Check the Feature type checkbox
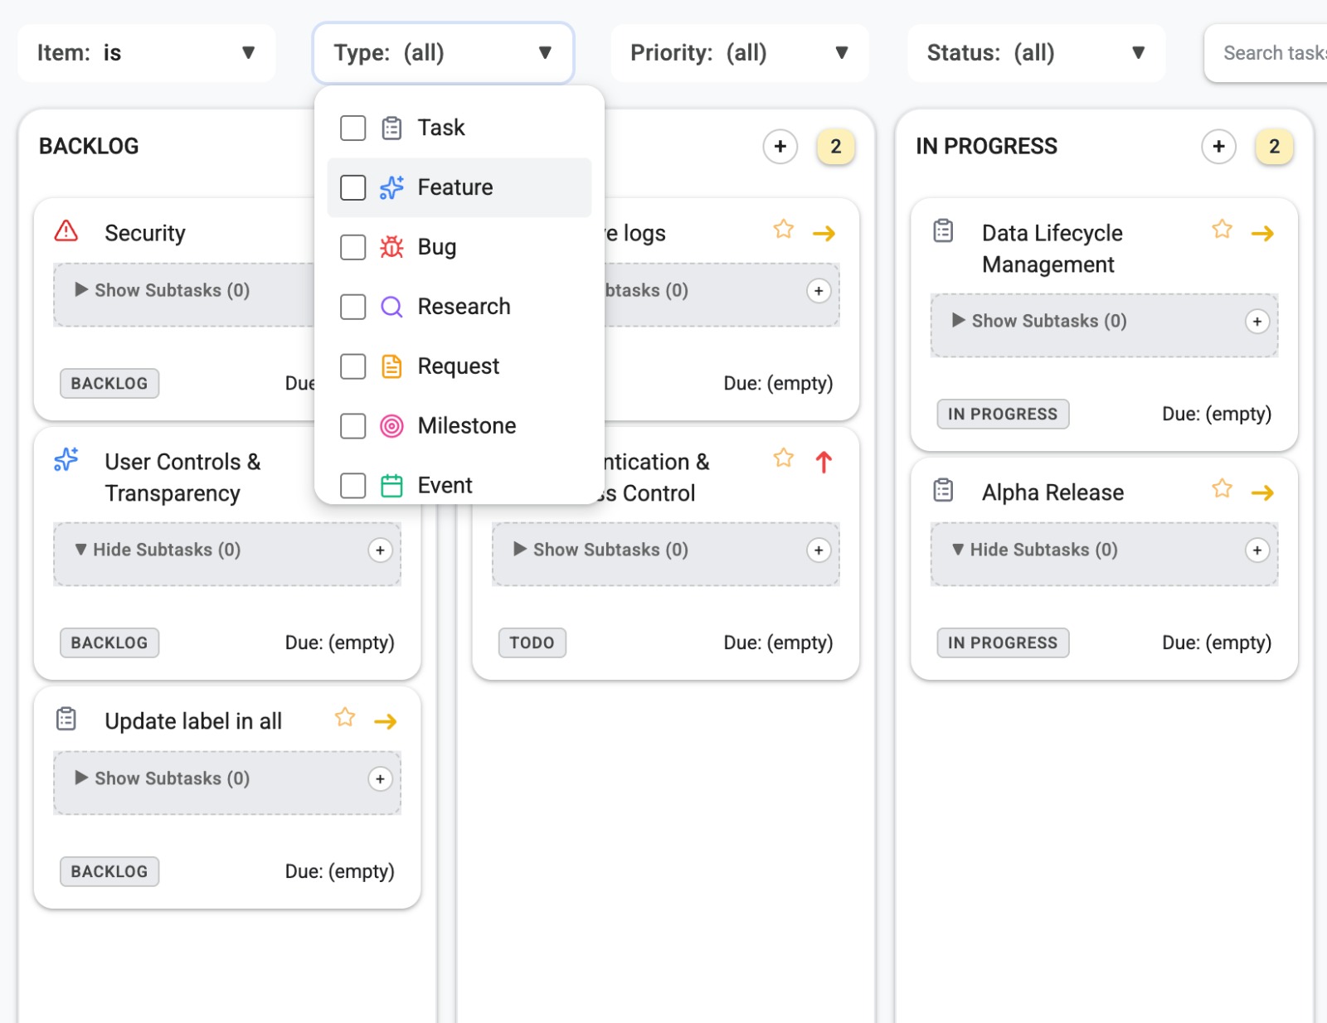Image resolution: width=1327 pixels, height=1023 pixels. coord(352,187)
